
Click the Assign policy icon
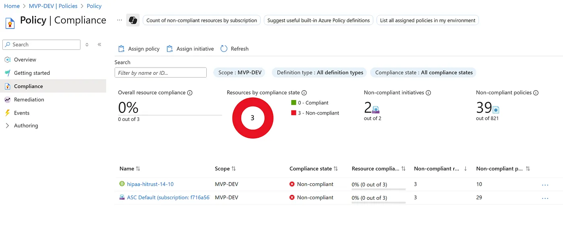pyautogui.click(x=121, y=49)
